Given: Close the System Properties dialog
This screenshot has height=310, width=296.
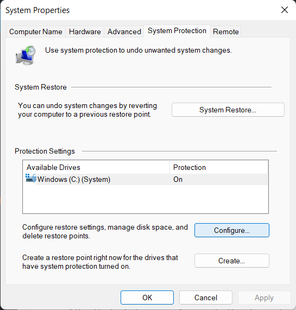Looking at the screenshot, I should [285, 10].
